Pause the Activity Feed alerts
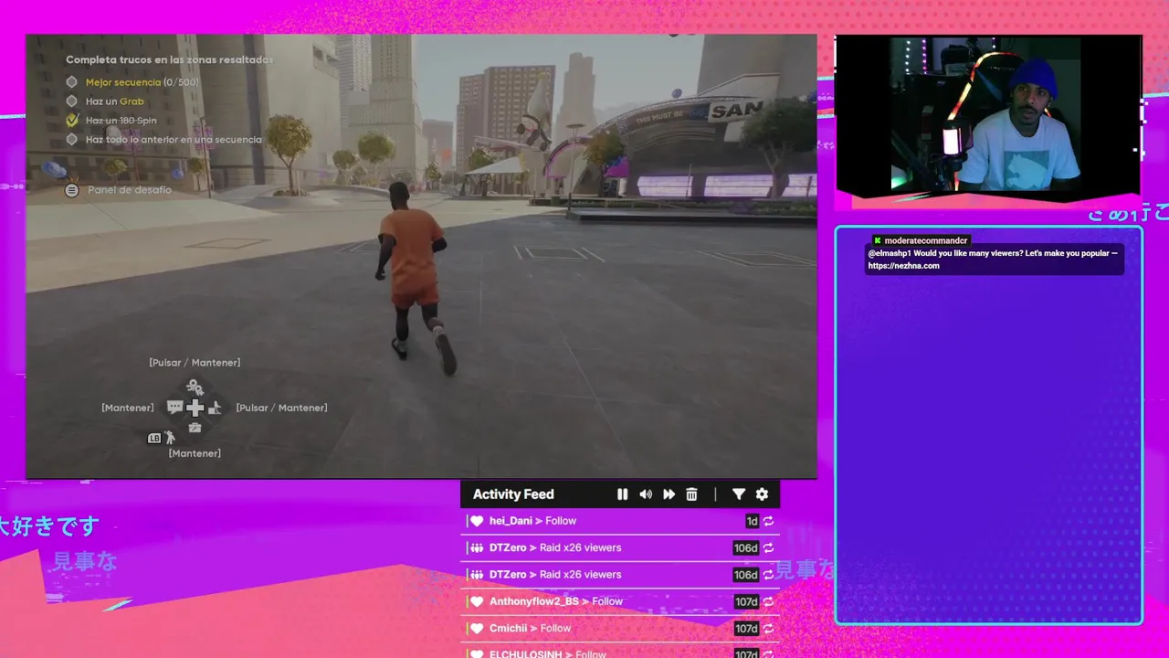The width and height of the screenshot is (1169, 658). pos(622,494)
